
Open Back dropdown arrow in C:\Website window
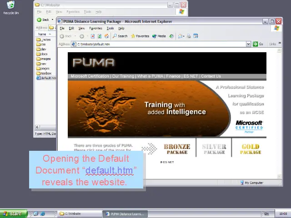pos(53,20)
